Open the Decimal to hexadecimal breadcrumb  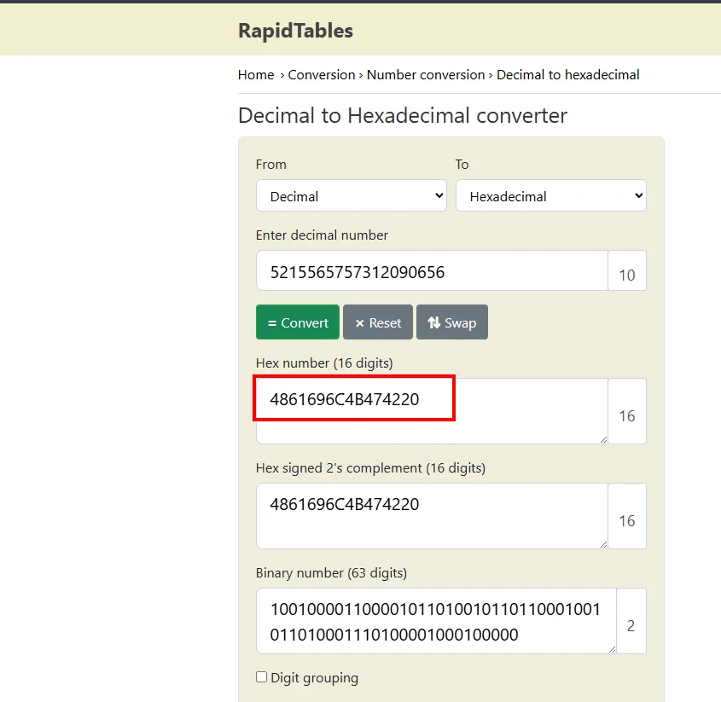(568, 74)
